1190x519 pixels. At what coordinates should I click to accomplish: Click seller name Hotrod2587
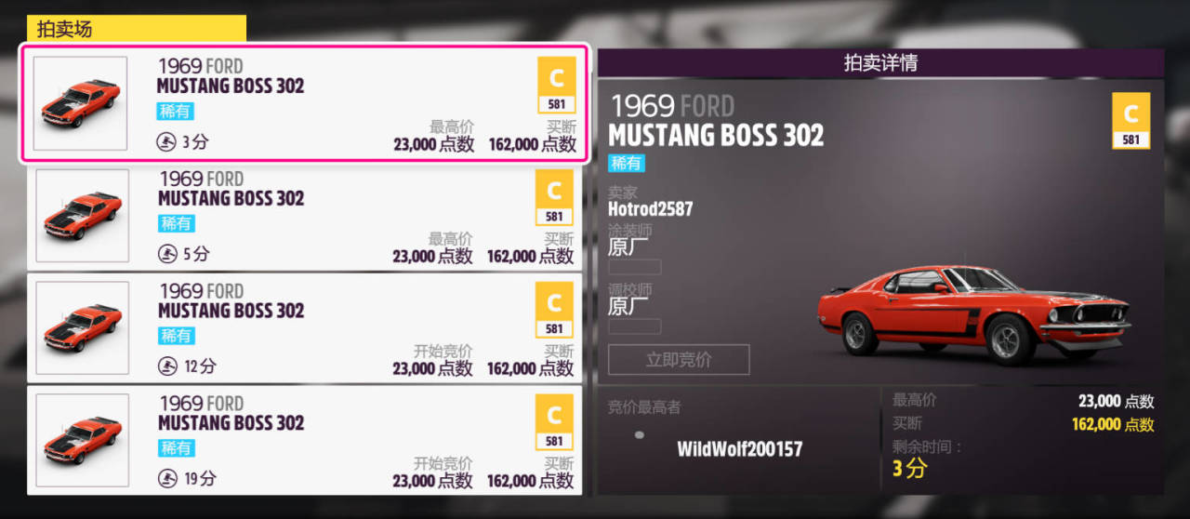[651, 209]
